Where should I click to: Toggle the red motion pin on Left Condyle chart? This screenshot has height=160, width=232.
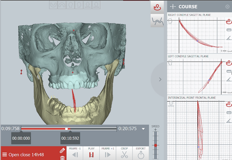coord(228,62)
